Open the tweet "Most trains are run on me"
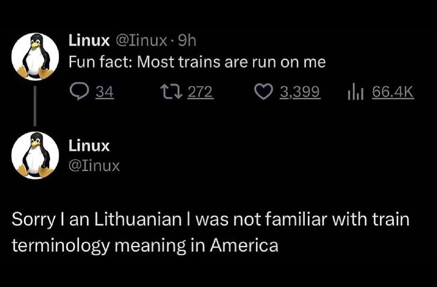The height and width of the screenshot is (287, 437). coord(197,62)
